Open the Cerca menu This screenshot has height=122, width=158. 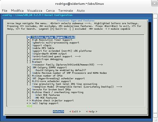point(50,11)
